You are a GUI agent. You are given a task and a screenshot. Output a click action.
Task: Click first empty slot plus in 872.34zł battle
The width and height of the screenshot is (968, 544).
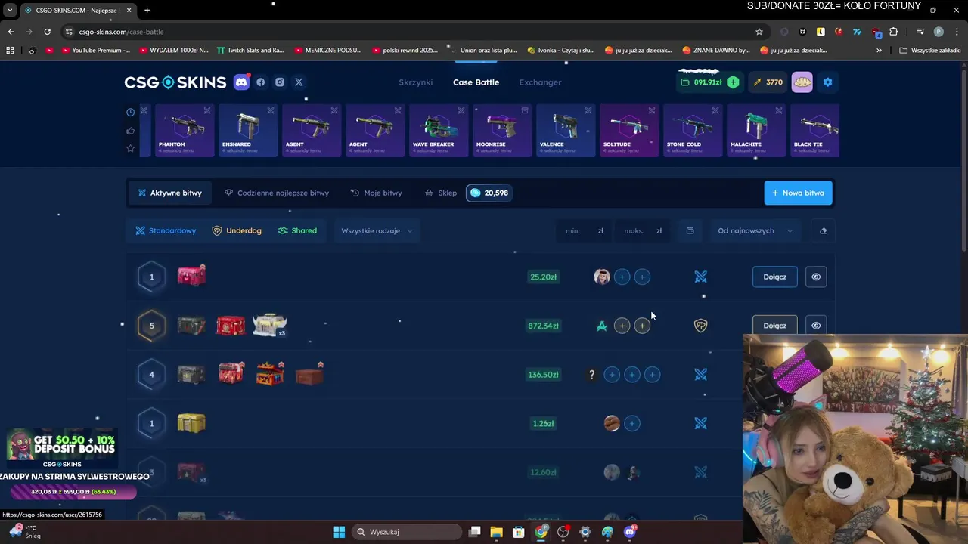click(x=622, y=326)
